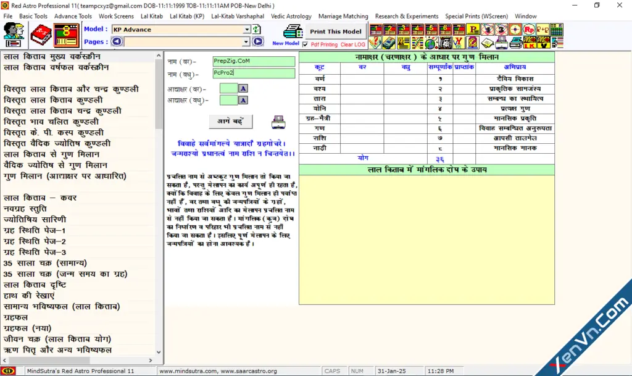This screenshot has height=376, width=632.
Task: Expand the Model dropdown
Action: [x=247, y=30]
